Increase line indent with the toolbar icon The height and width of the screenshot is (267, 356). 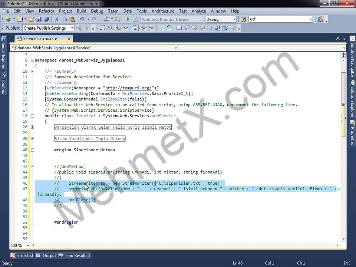click(x=151, y=28)
